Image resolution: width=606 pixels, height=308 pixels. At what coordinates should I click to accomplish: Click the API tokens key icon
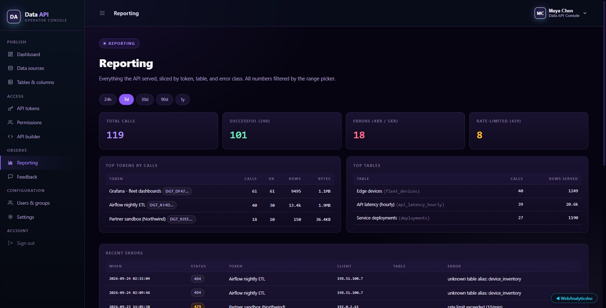[x=10, y=108]
